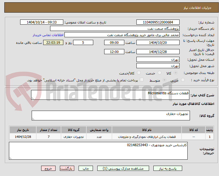Image resolution: width=219 pixels, height=176 pixels.
Task: Click the خروج exit button
Action: [48, 168]
